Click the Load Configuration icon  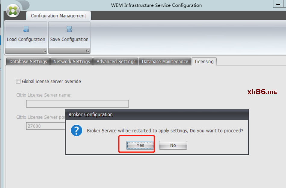click(26, 29)
